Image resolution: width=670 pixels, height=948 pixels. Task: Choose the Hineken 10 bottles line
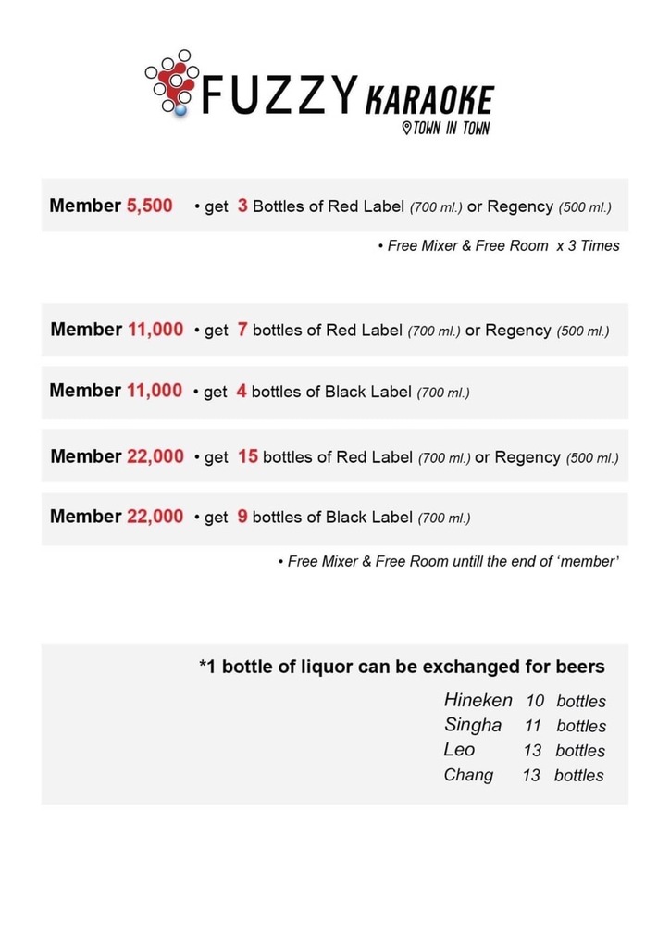pyautogui.click(x=525, y=701)
